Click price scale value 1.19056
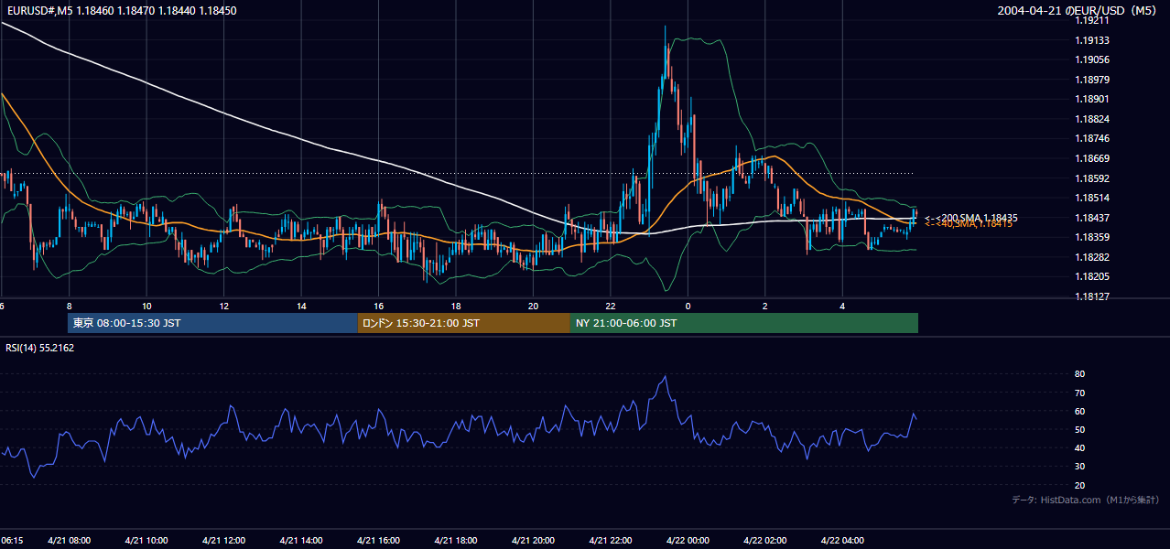Viewport: 1170px width, 549px height. point(1092,59)
